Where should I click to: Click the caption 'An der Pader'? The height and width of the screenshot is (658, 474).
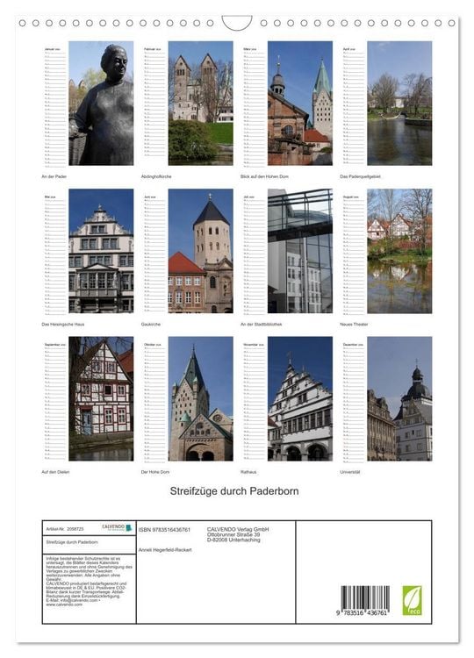coord(54,176)
